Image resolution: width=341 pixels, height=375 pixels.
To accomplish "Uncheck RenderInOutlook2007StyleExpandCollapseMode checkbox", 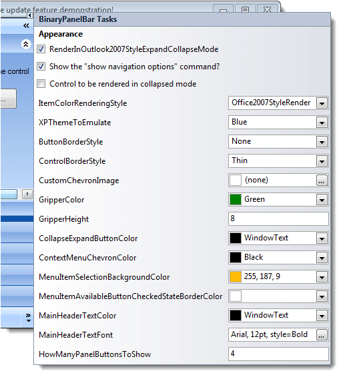I will (x=41, y=49).
